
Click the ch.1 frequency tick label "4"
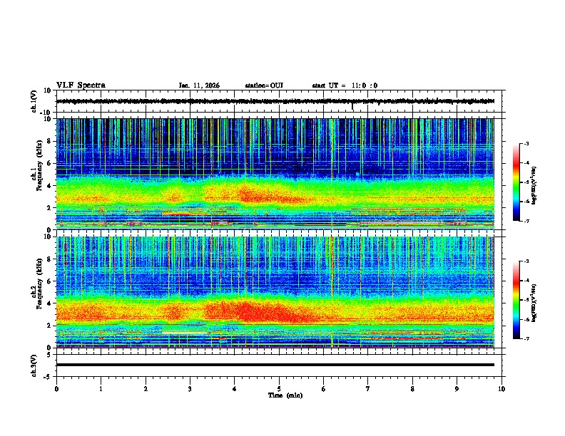(50, 186)
